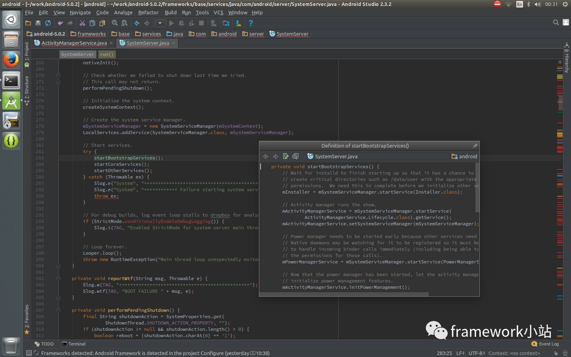Launch Firefox from the Ubuntu dock
Viewport: 571px width, 357px height.
11,60
